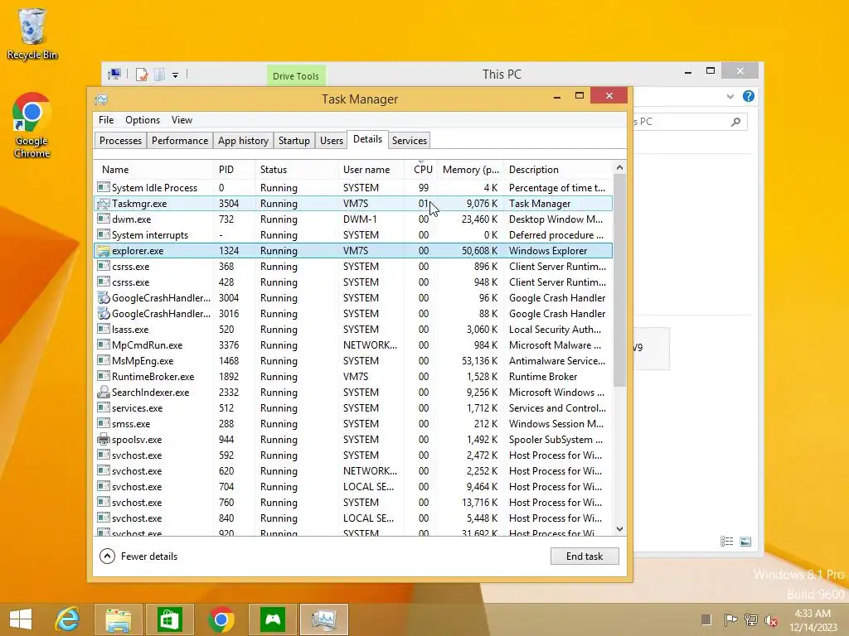Click Properties icon in This PC quick toolbar
The image size is (849, 636).
point(142,74)
